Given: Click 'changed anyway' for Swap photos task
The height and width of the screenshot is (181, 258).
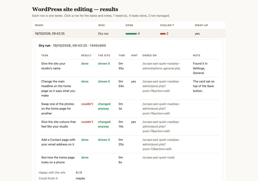Looking at the screenshot, I should [104, 106].
